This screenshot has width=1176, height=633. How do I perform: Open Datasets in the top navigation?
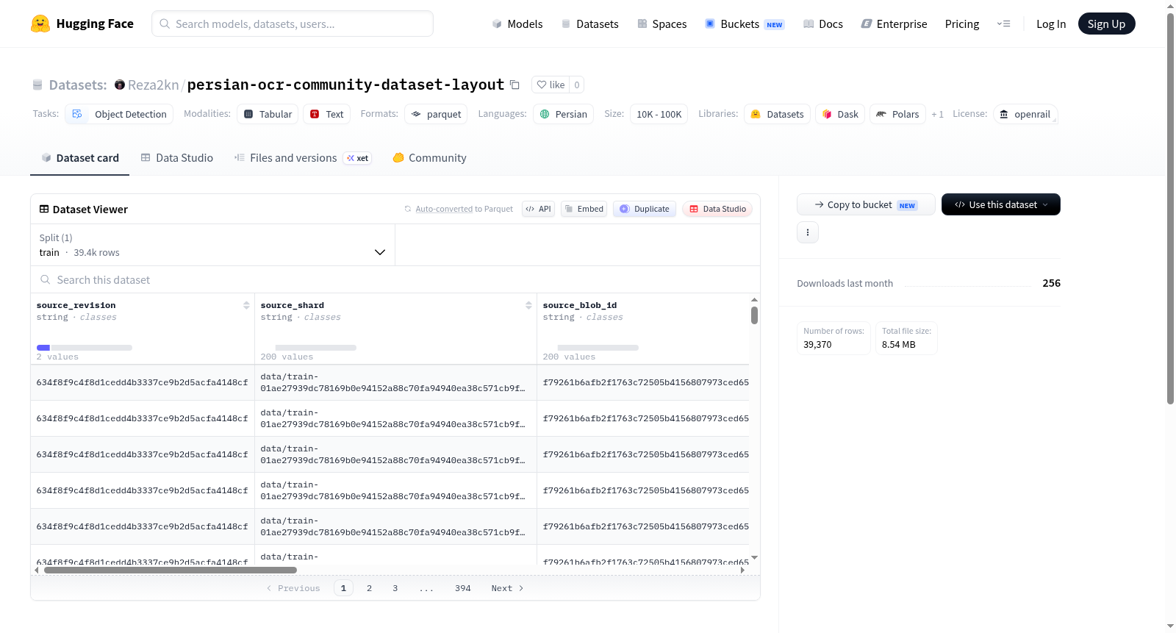coord(589,24)
